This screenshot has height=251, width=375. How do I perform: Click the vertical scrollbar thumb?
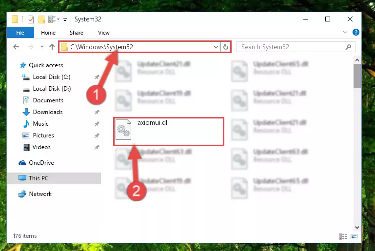[x=357, y=76]
